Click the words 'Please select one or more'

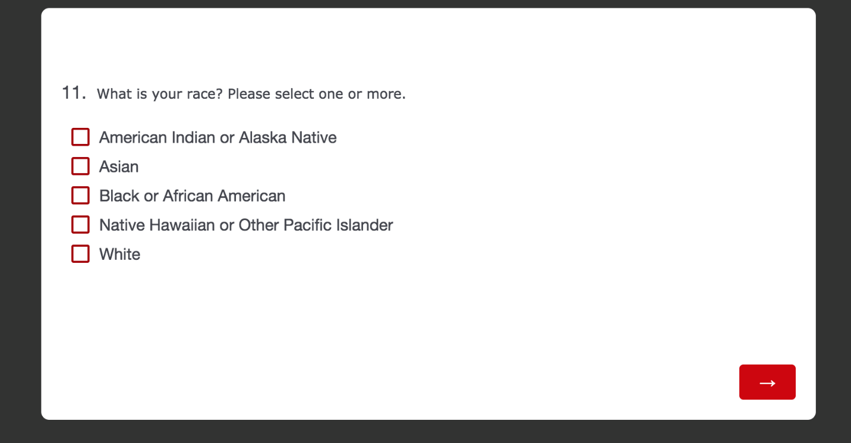(316, 94)
